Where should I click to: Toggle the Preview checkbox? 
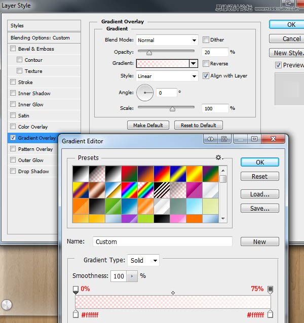278,65
